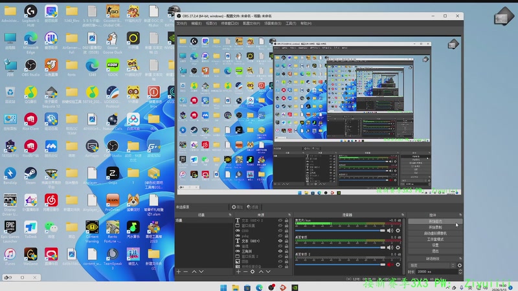
Task: Click the Windows Start button on the taskbar
Action: tap(223, 287)
